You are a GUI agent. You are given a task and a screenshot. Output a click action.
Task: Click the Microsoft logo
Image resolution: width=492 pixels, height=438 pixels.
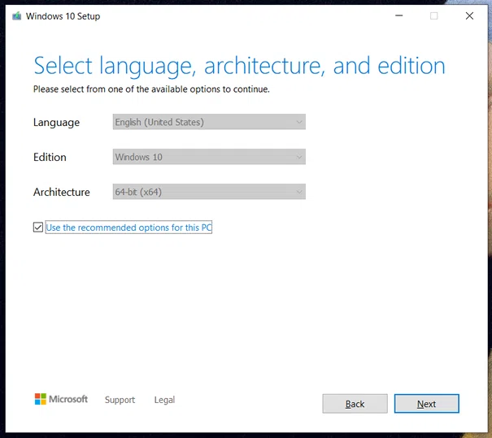click(x=61, y=399)
